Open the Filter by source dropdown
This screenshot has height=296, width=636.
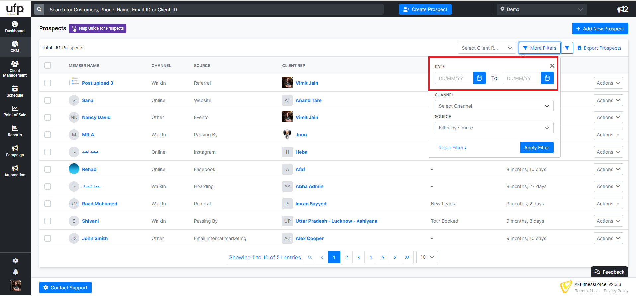[494, 128]
